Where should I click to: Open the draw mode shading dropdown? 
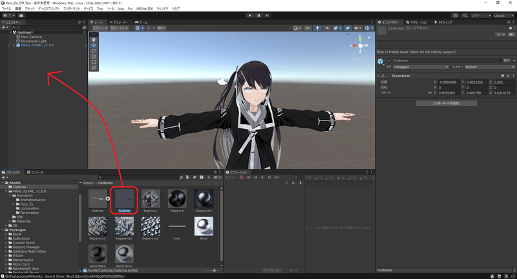[297, 28]
